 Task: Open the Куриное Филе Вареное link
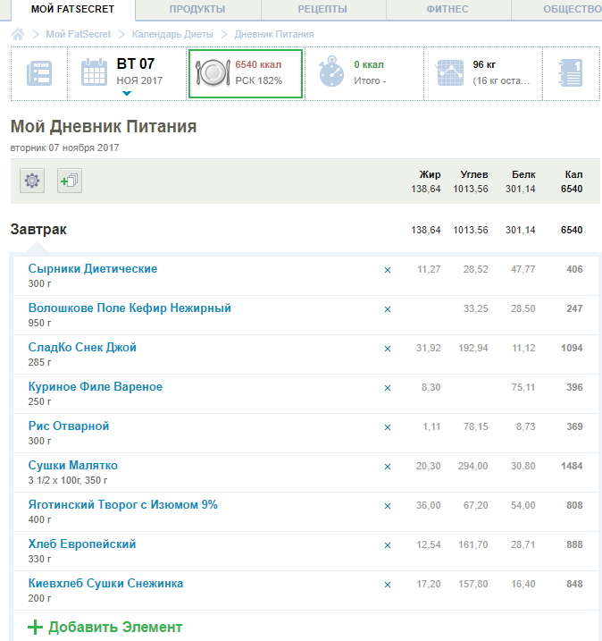pyautogui.click(x=96, y=387)
